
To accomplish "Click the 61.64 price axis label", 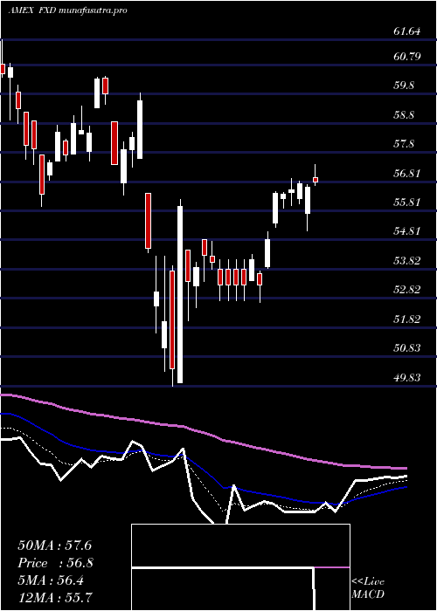I will tap(407, 31).
